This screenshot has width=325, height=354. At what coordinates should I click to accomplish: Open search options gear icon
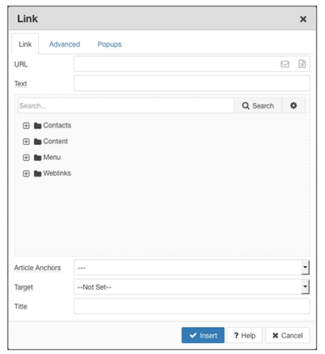tap(293, 105)
